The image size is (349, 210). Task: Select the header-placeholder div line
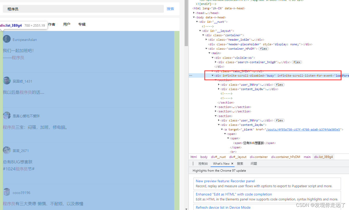(261, 44)
